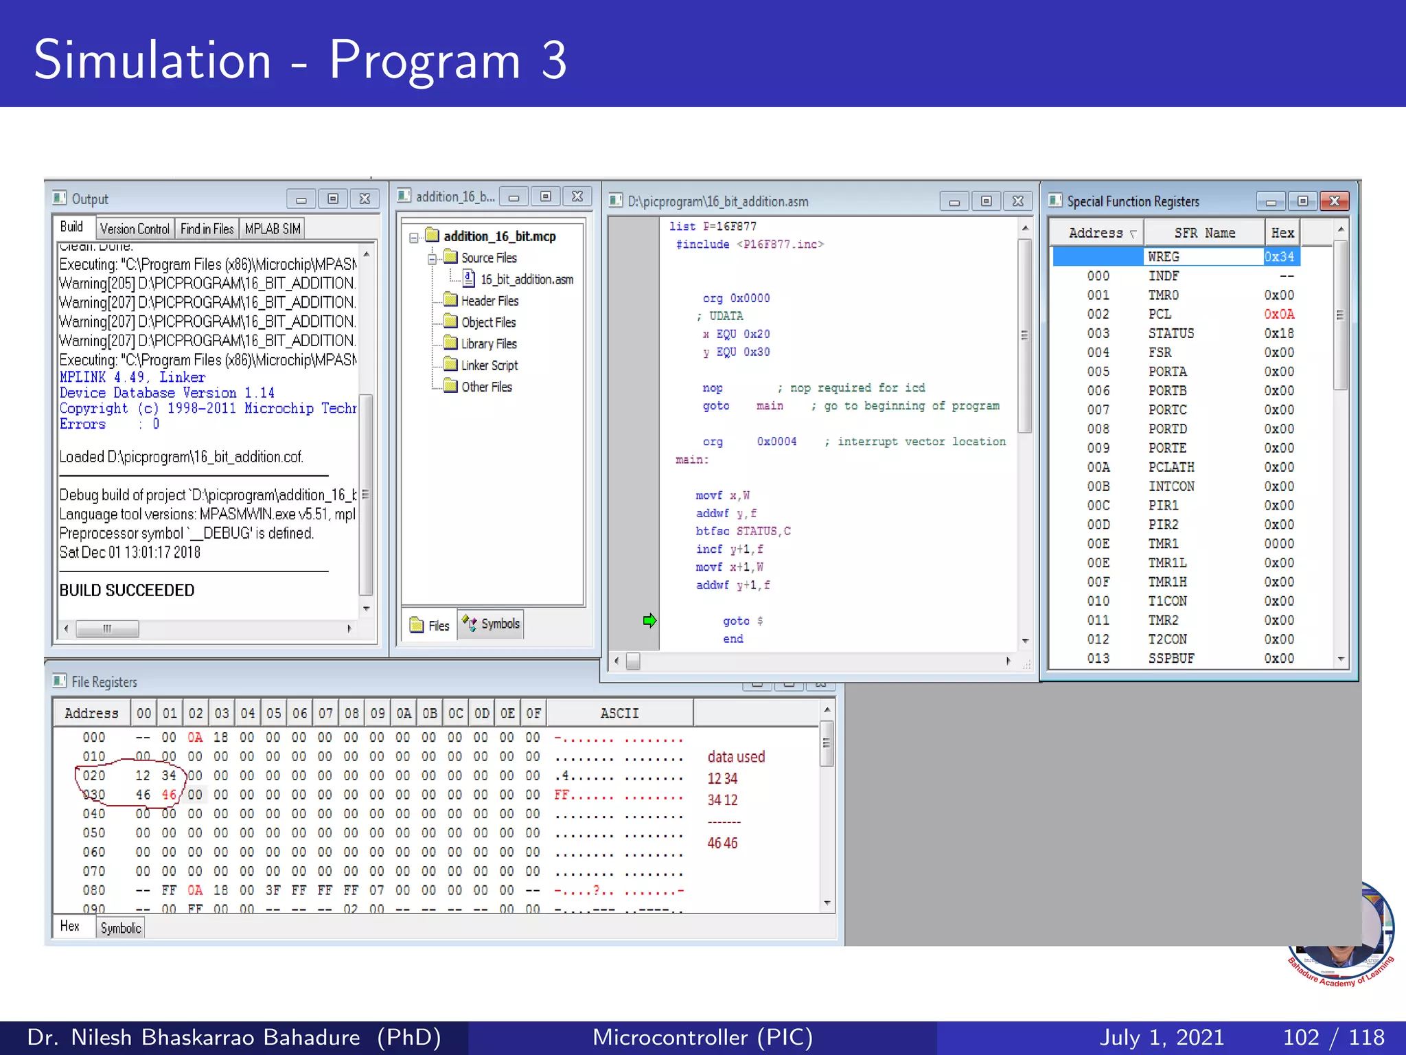Collapse the Source Files folder node

point(432,259)
